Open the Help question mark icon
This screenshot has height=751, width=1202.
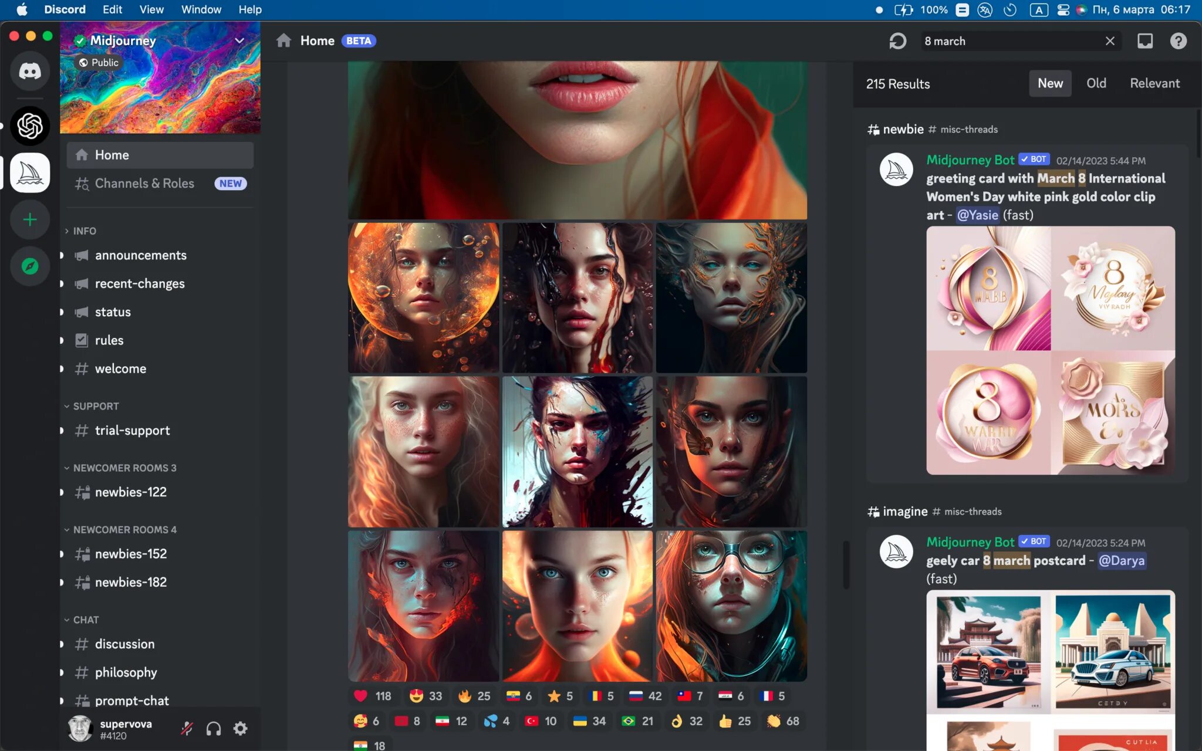pyautogui.click(x=1178, y=41)
